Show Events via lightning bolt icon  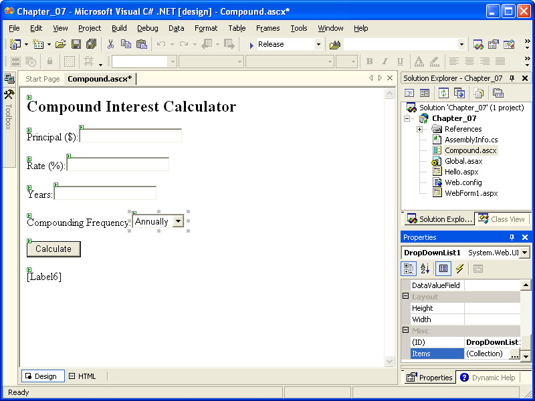pos(459,269)
